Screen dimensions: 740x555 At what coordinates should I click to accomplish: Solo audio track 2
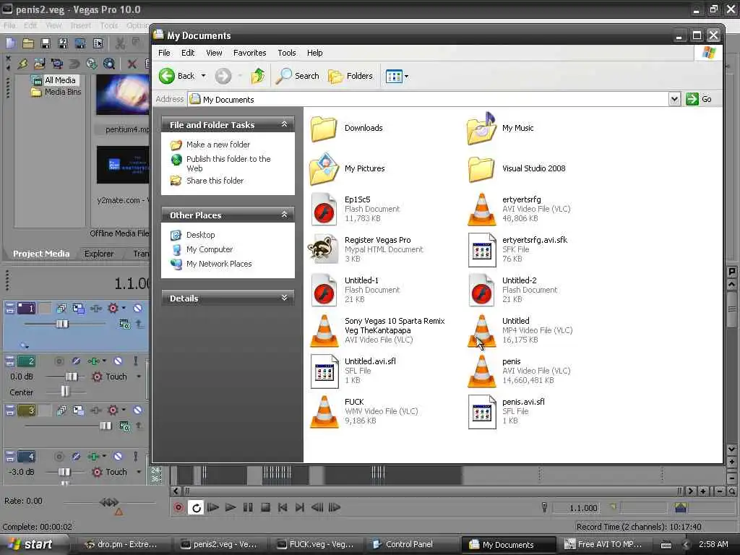[x=135, y=361]
